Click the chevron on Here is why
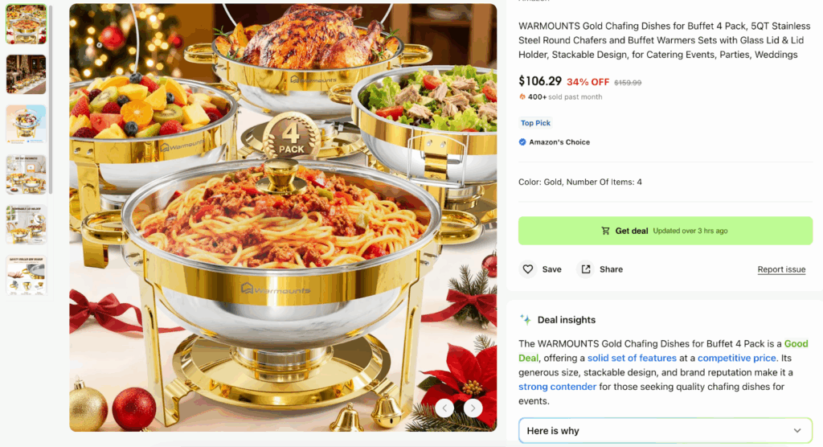The image size is (823, 447). click(x=797, y=431)
